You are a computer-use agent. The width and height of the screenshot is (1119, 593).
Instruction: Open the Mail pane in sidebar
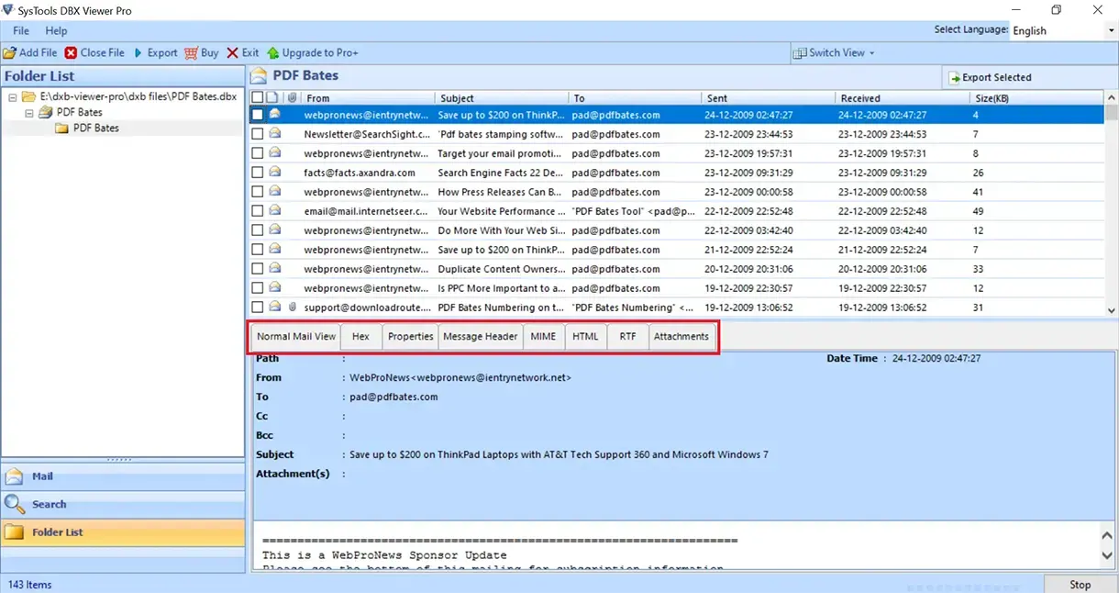point(123,476)
